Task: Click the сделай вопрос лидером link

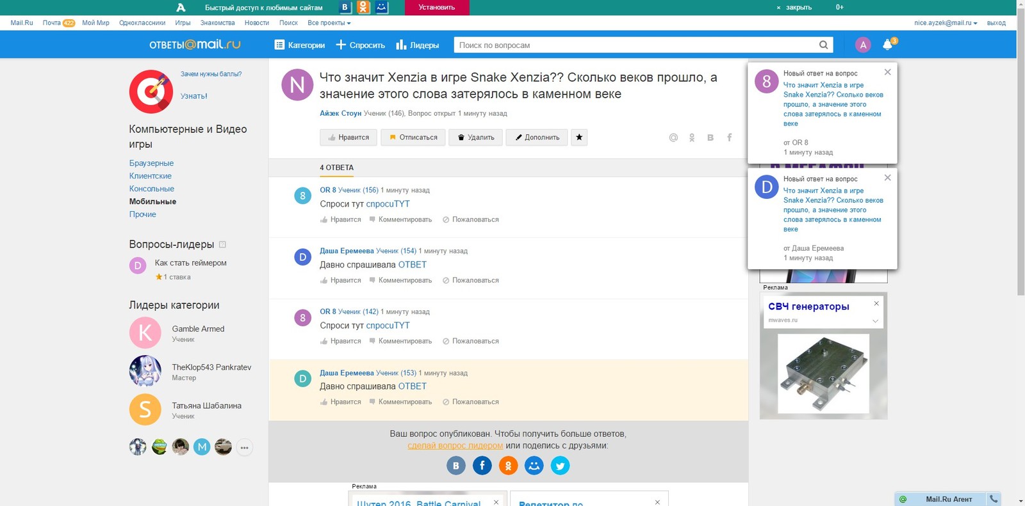Action: click(455, 446)
